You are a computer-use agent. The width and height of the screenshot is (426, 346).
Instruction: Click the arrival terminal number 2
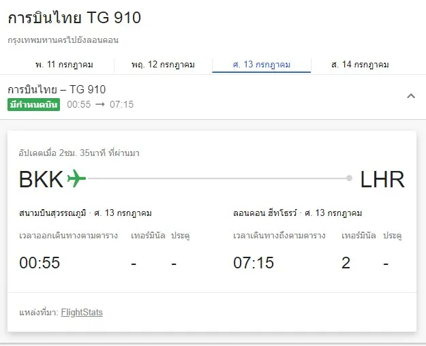point(346,262)
